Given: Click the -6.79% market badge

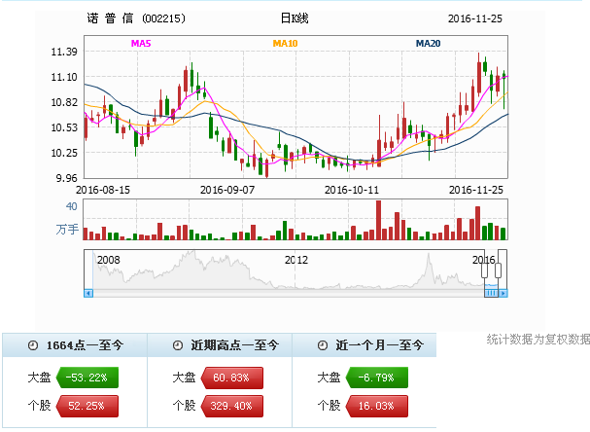Looking at the screenshot, I should 377,378.
